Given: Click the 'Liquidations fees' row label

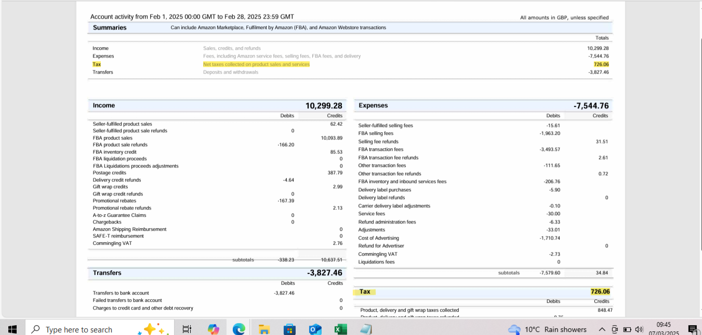Looking at the screenshot, I should (x=376, y=262).
